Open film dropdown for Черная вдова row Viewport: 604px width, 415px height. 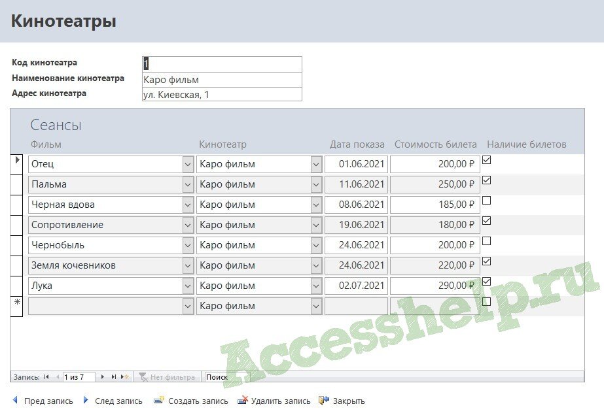[188, 205]
